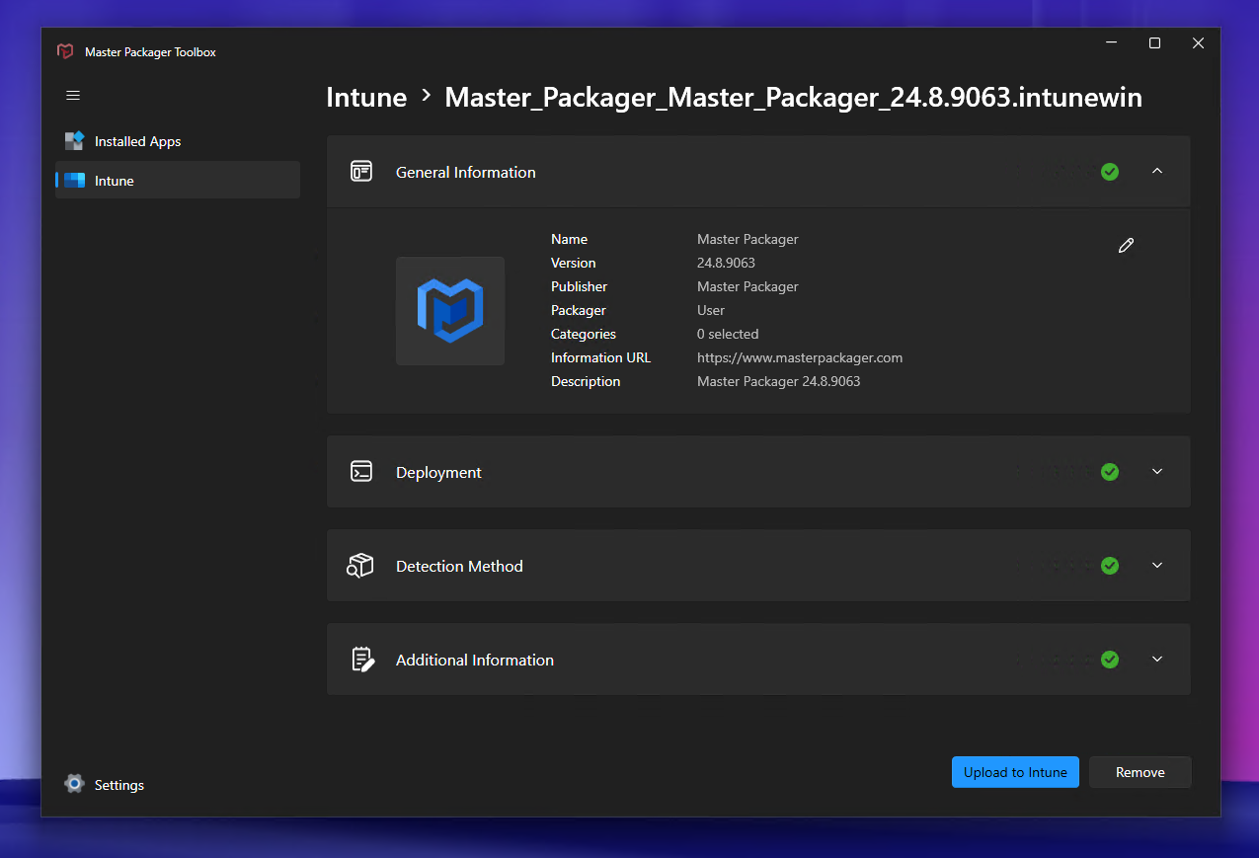
Task: Click the Name field label
Action: (569, 239)
